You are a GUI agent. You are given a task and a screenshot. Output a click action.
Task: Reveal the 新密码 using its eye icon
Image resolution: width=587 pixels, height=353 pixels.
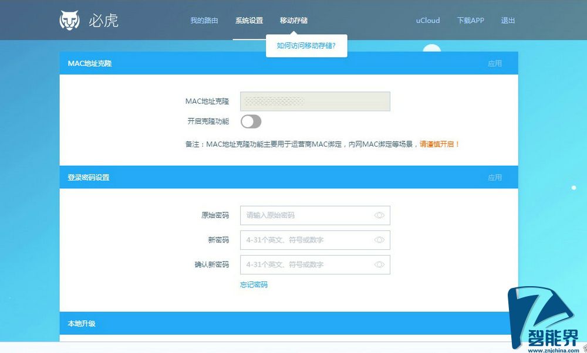(x=380, y=240)
